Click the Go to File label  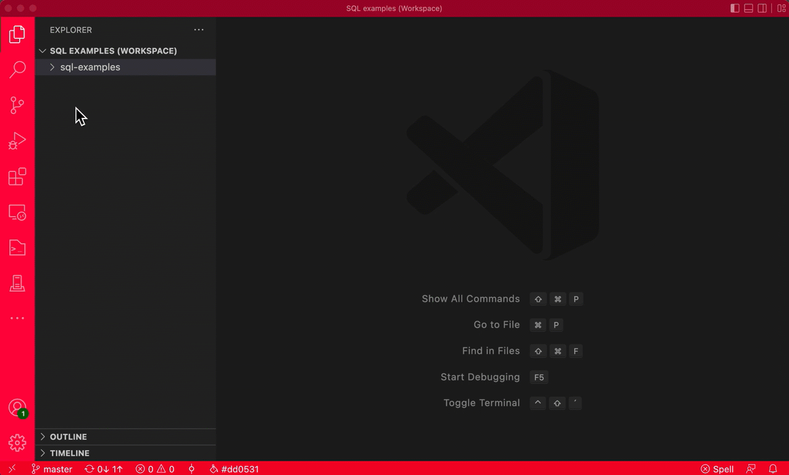point(496,324)
